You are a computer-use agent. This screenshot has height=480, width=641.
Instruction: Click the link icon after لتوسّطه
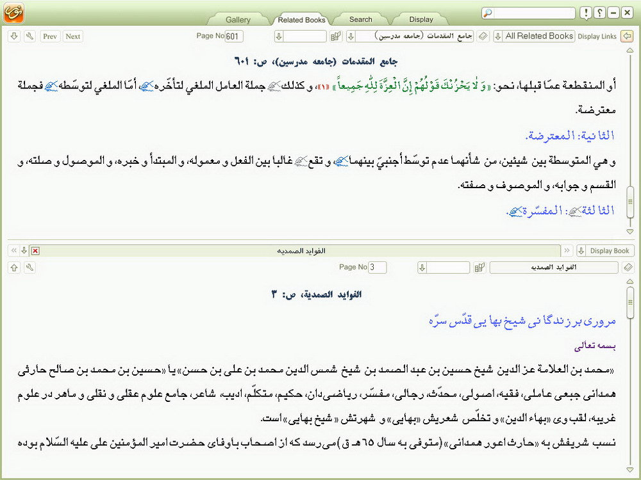click(51, 86)
